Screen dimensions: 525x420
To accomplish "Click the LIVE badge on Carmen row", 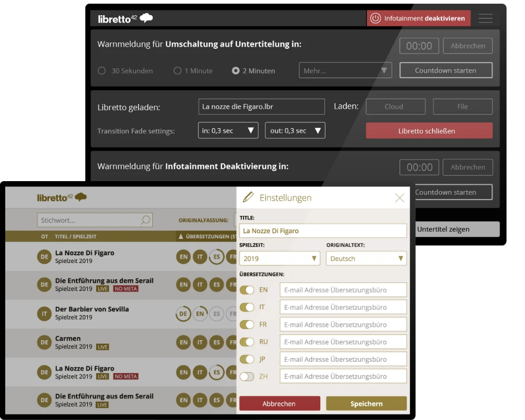I will point(102,347).
